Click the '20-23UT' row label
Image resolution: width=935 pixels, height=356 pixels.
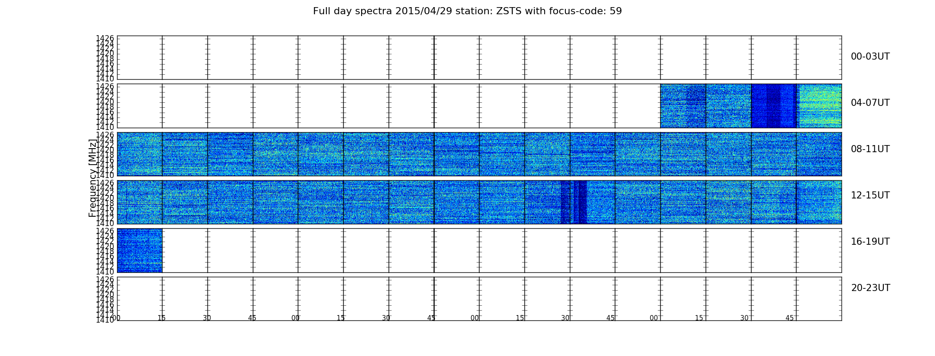click(x=870, y=288)
